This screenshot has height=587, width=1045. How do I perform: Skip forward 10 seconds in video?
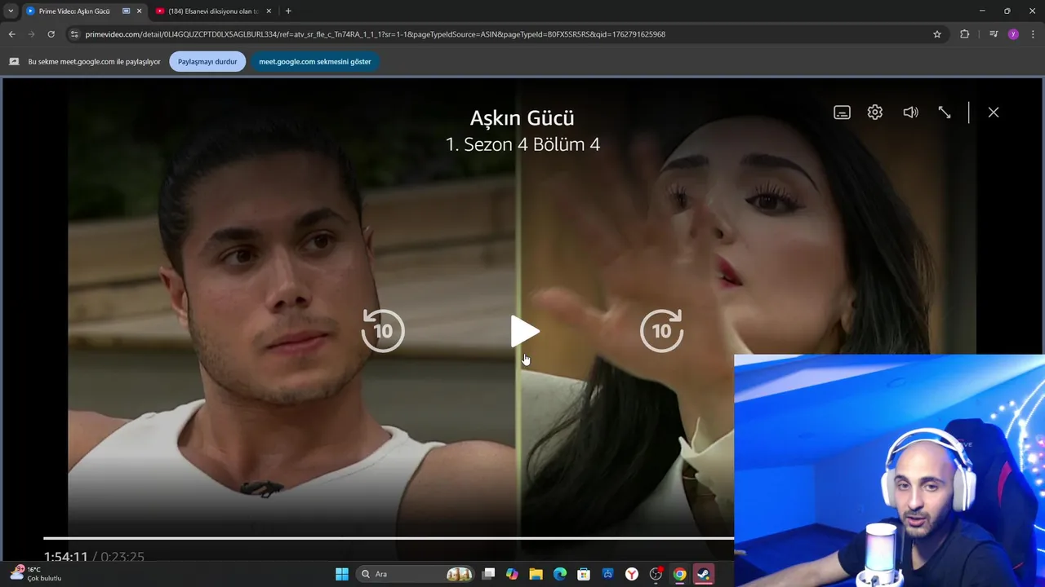[x=661, y=330]
